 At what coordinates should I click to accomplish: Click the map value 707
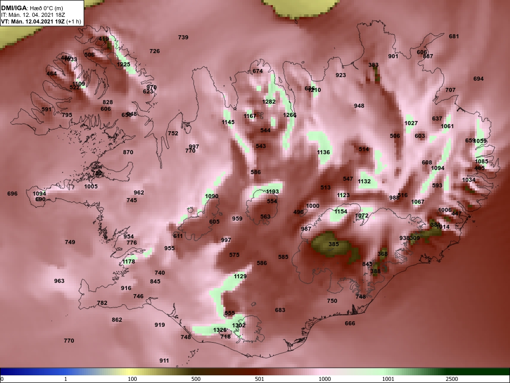(450, 90)
